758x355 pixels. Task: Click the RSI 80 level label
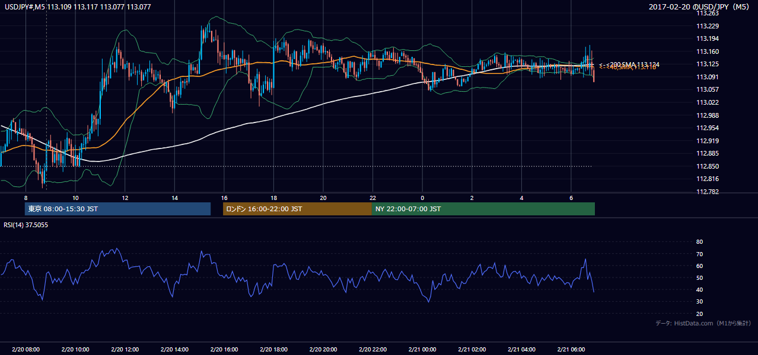click(699, 242)
